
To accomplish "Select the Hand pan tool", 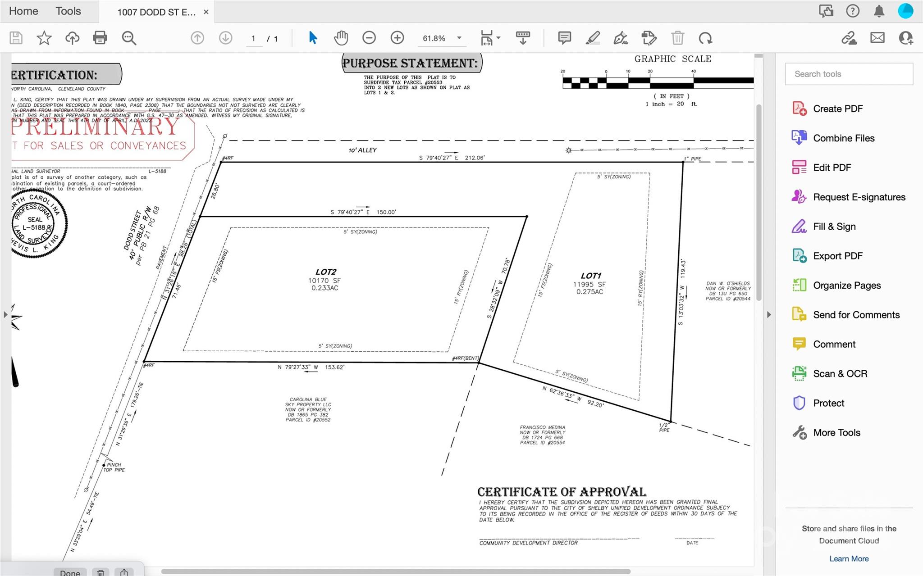I will pyautogui.click(x=341, y=38).
